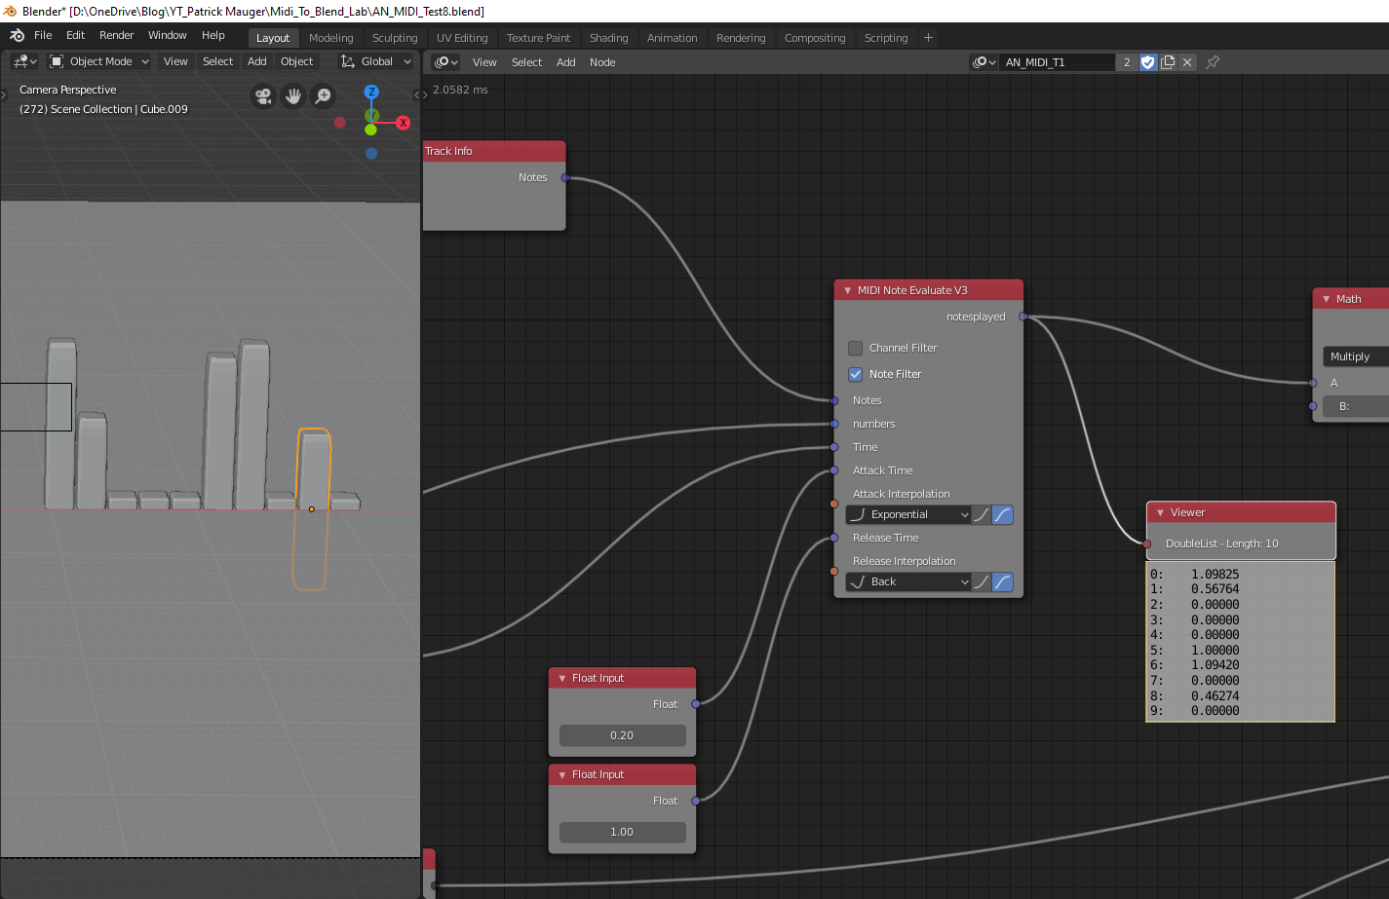
Task: Open the Node menu in node editor
Action: pos(602,61)
